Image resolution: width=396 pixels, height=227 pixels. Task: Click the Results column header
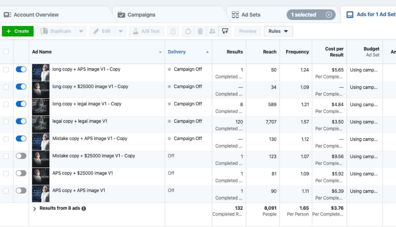(235, 52)
